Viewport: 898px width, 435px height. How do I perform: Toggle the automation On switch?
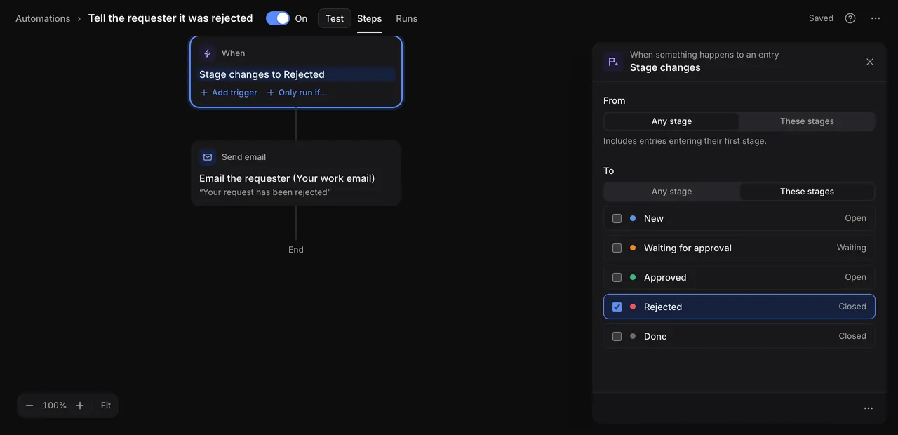(278, 18)
